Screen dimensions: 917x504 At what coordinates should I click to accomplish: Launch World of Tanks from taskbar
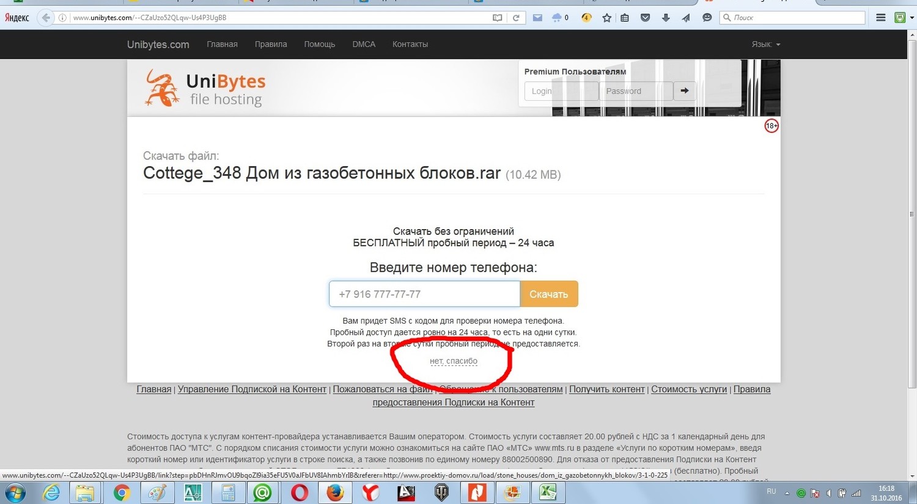click(441, 492)
